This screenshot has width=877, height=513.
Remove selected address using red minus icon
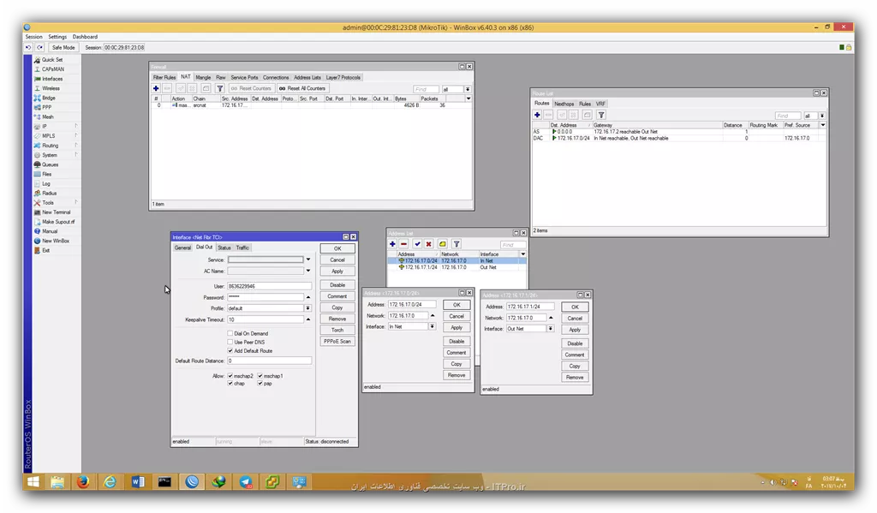click(x=404, y=244)
